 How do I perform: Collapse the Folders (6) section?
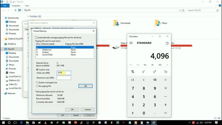click(28, 16)
